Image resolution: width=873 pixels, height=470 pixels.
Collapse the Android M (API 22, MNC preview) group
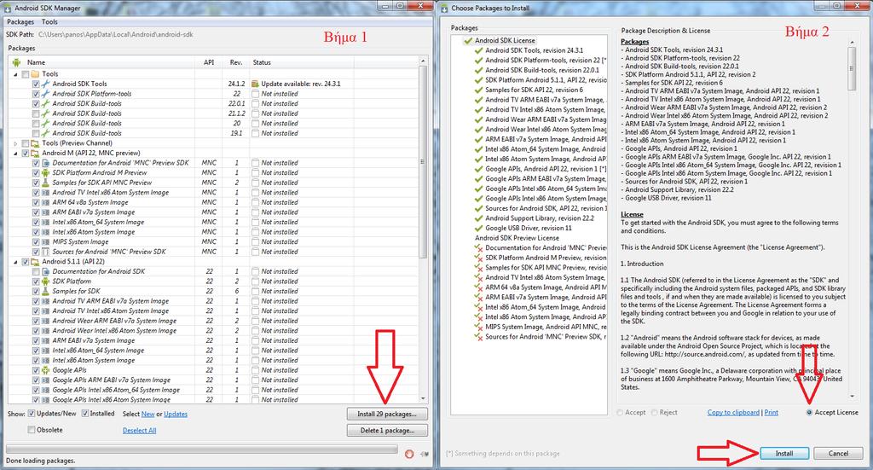coord(15,154)
